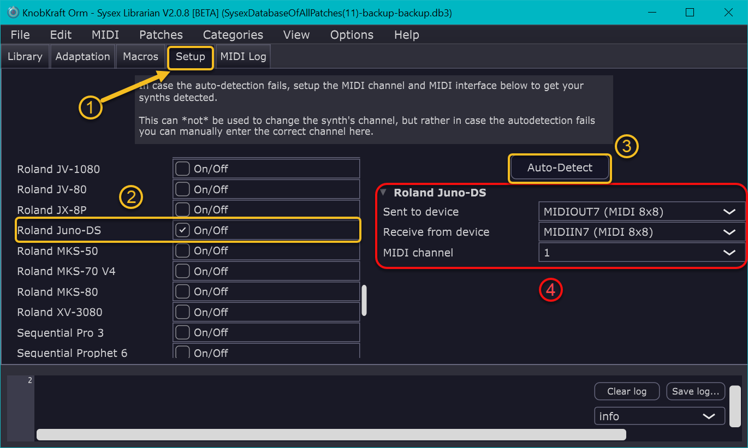Screen dimensions: 748x448
Task: Uncheck the Roland Juno-DS On/Off checkbox
Action: point(182,230)
